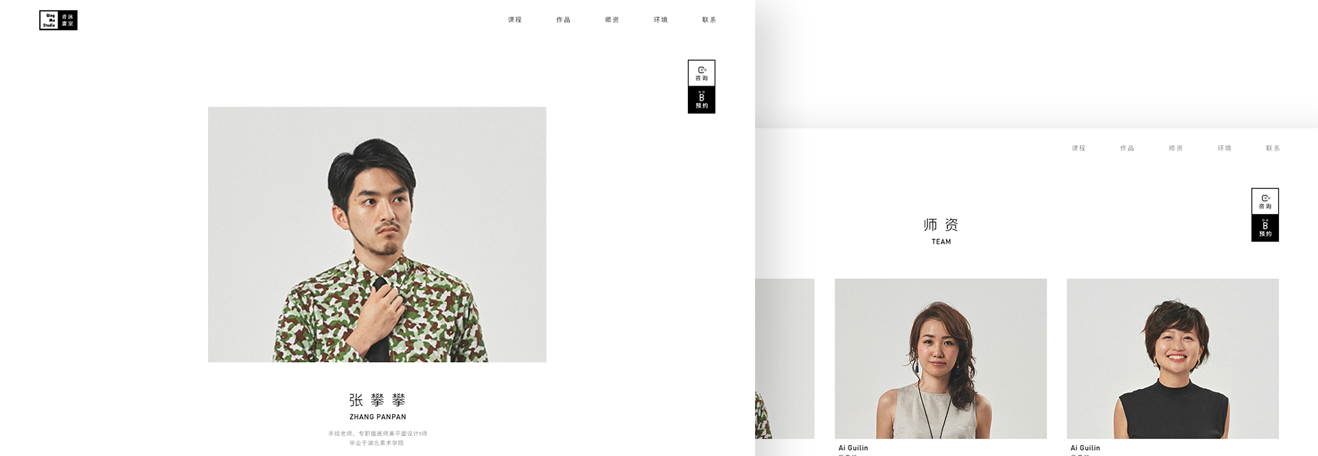The image size is (1318, 456).
Task: Open 环境 menu on left page
Action: 661,20
